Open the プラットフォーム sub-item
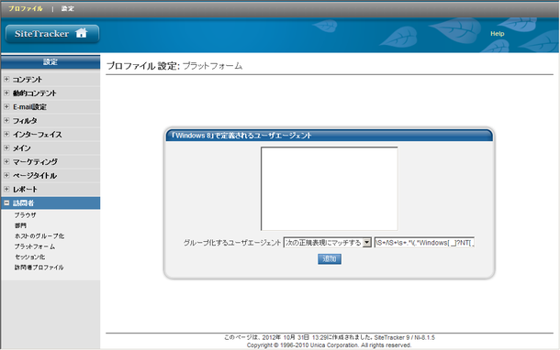 (35, 246)
